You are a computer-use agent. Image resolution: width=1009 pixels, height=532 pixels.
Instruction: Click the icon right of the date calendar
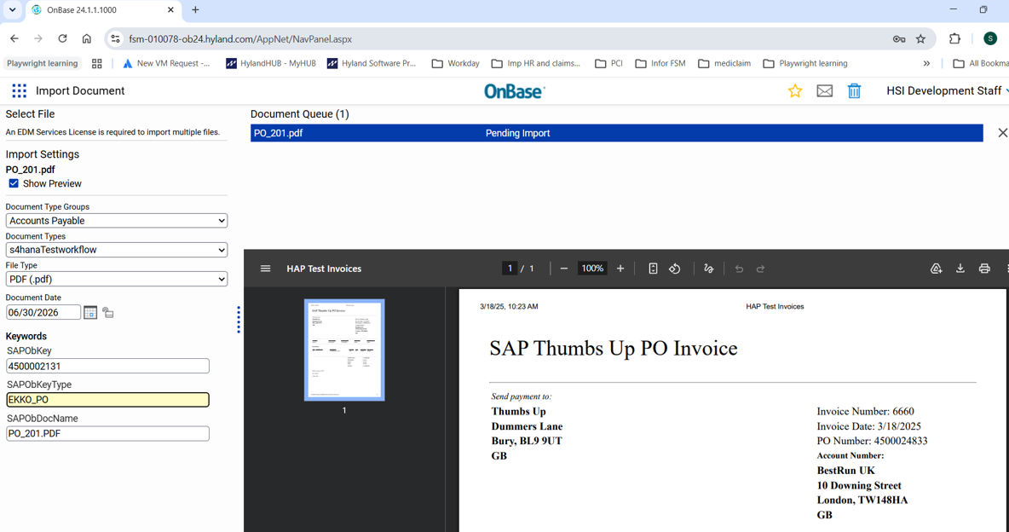(x=108, y=313)
